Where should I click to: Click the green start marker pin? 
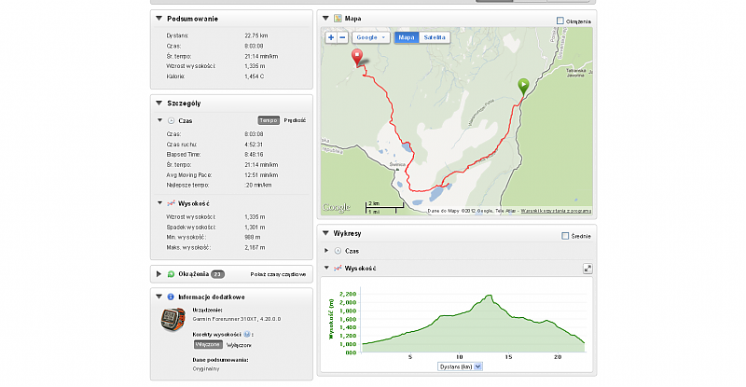click(x=523, y=87)
